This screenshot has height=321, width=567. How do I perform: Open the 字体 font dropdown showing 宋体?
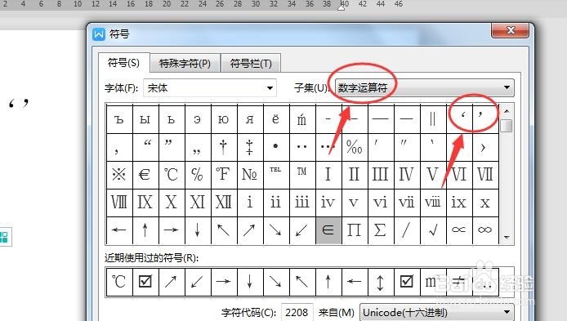[210, 88]
